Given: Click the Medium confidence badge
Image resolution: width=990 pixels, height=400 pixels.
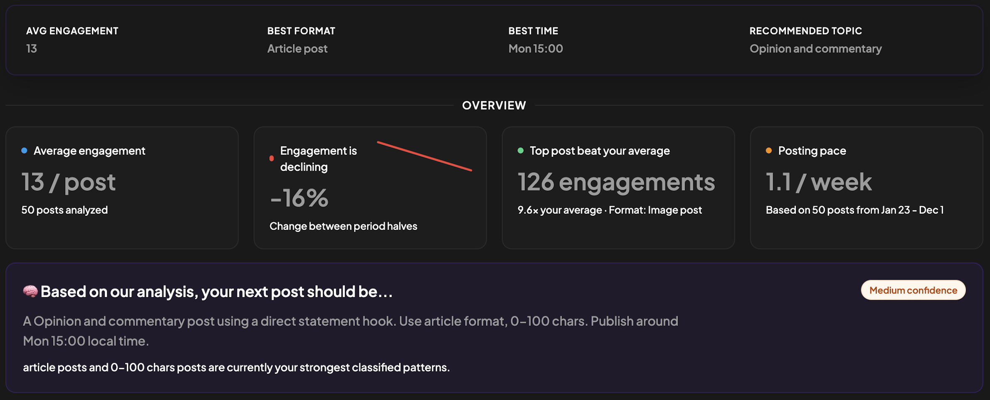Looking at the screenshot, I should (913, 290).
